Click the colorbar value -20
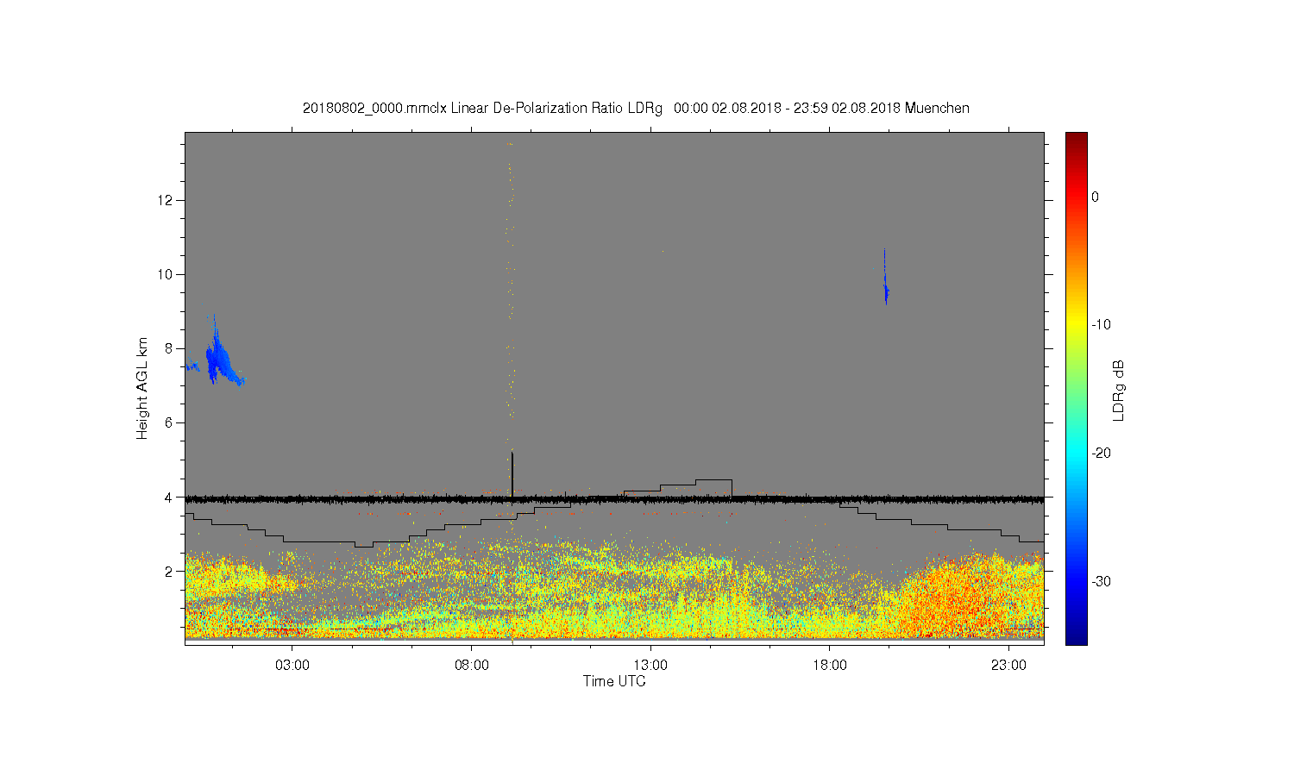The image size is (1294, 776). (x=1101, y=454)
